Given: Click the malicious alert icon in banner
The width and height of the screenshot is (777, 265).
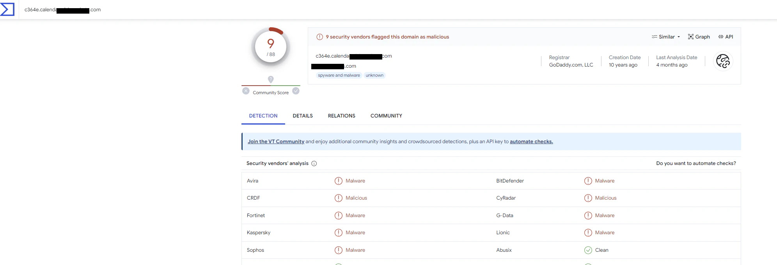Looking at the screenshot, I should coord(319,37).
